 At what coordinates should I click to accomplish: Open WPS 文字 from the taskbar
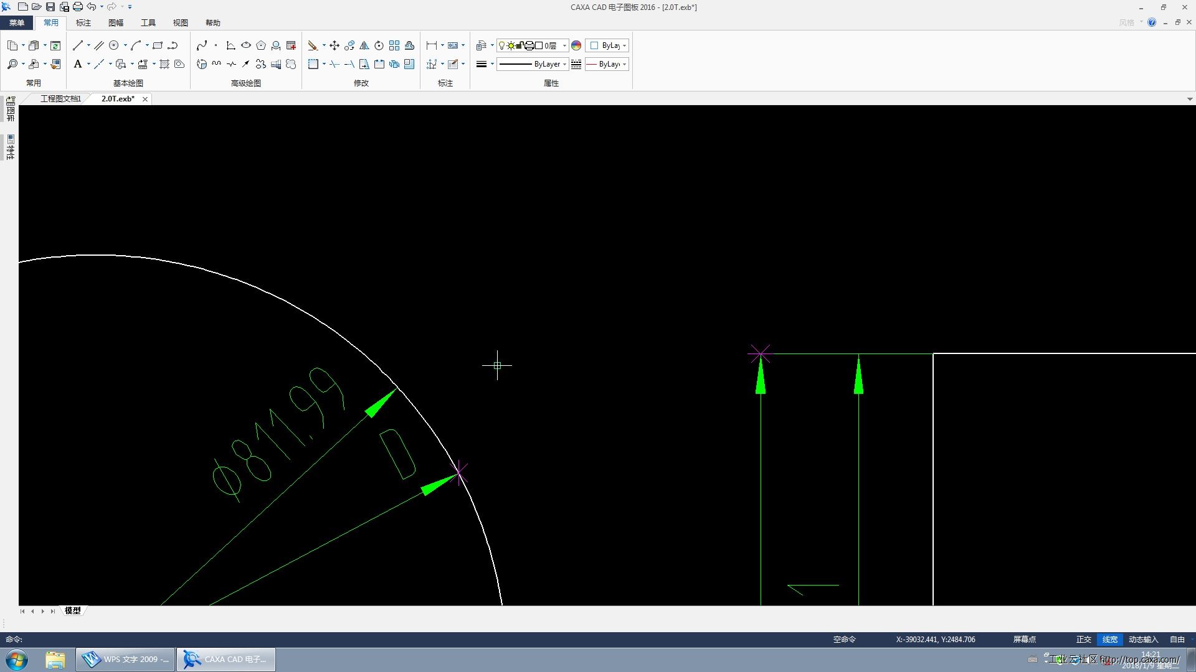pos(126,659)
